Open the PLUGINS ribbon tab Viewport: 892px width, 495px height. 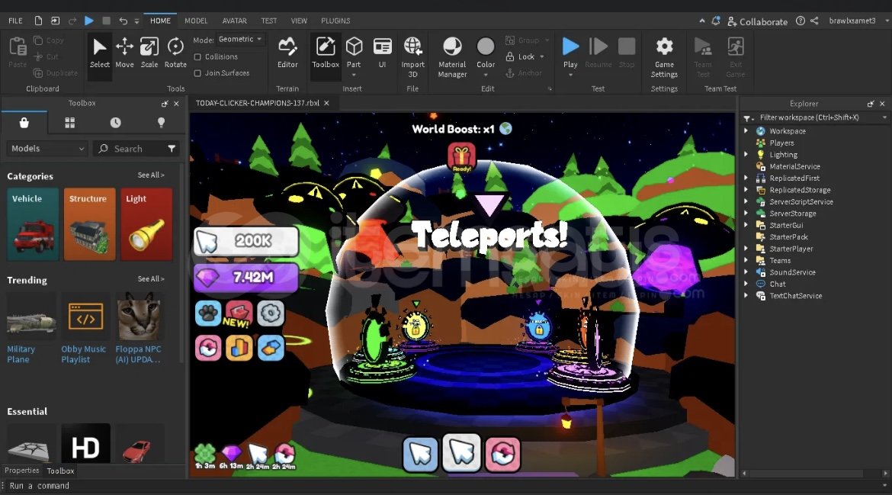(335, 21)
